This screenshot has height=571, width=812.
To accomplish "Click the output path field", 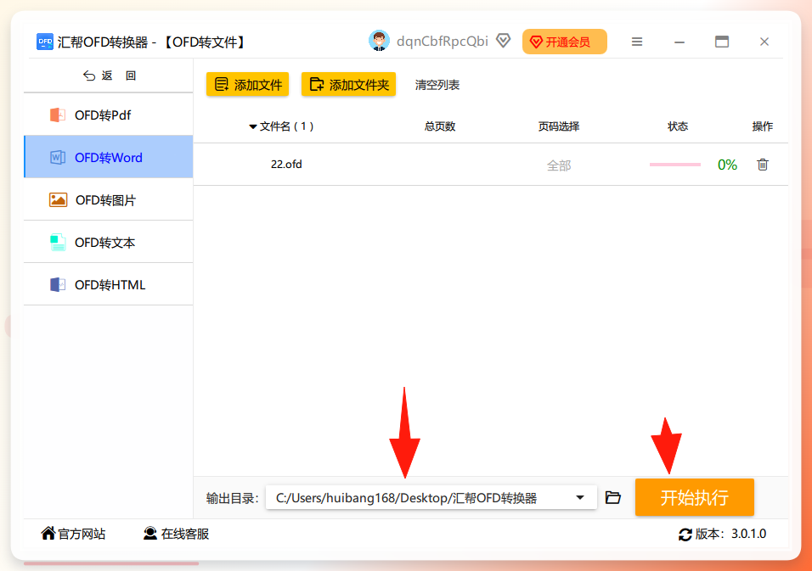I will tap(431, 497).
